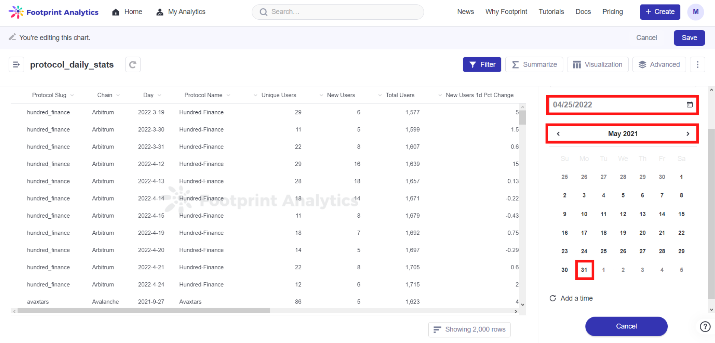
Task: Expand Day column menu
Action: point(159,95)
